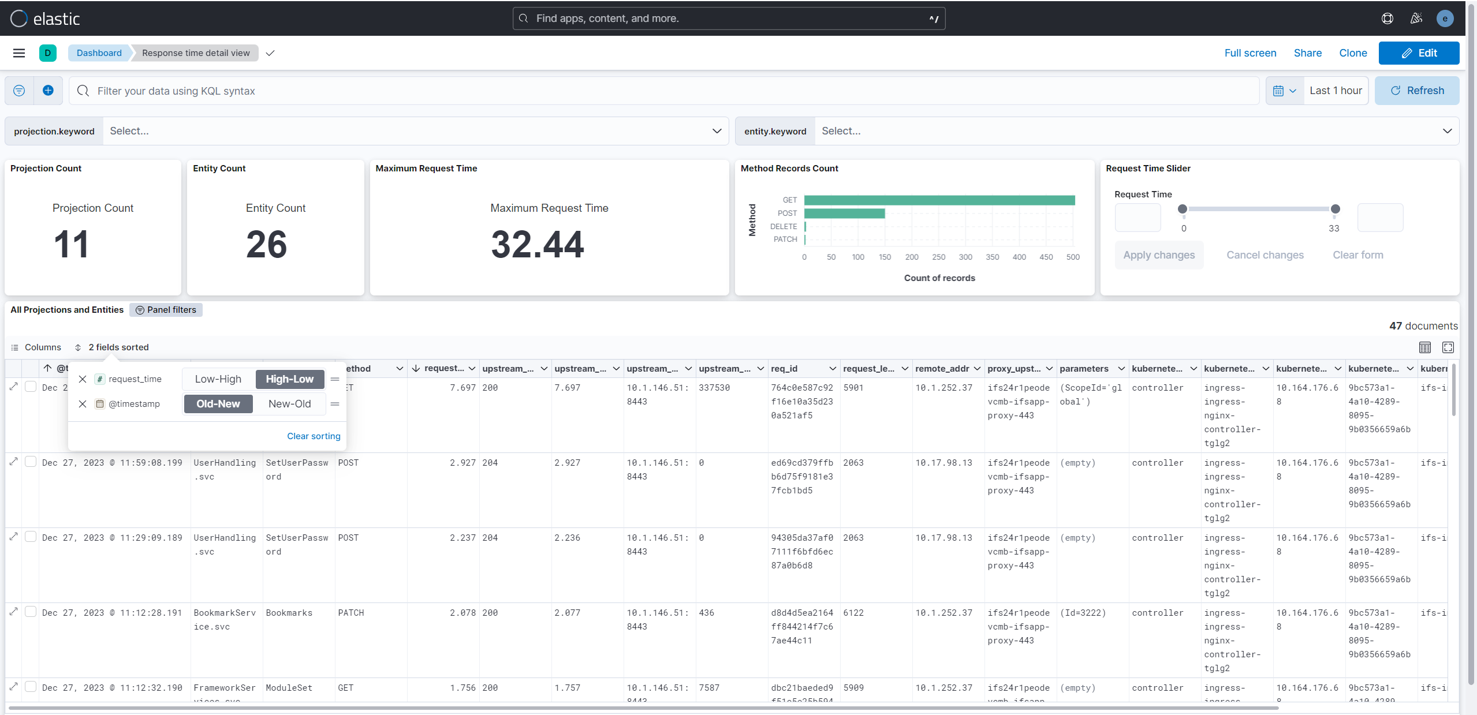
Task: Expand the first document row details
Action: click(13, 387)
